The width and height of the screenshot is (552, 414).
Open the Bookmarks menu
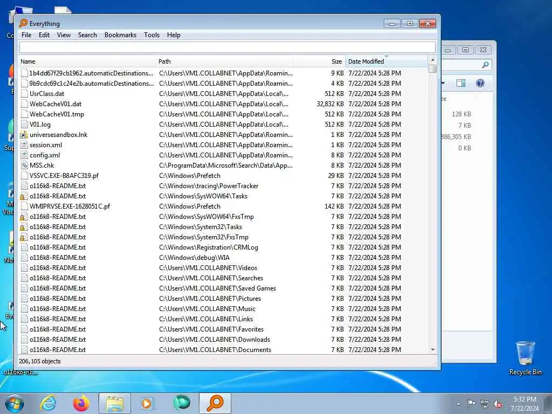(x=120, y=35)
